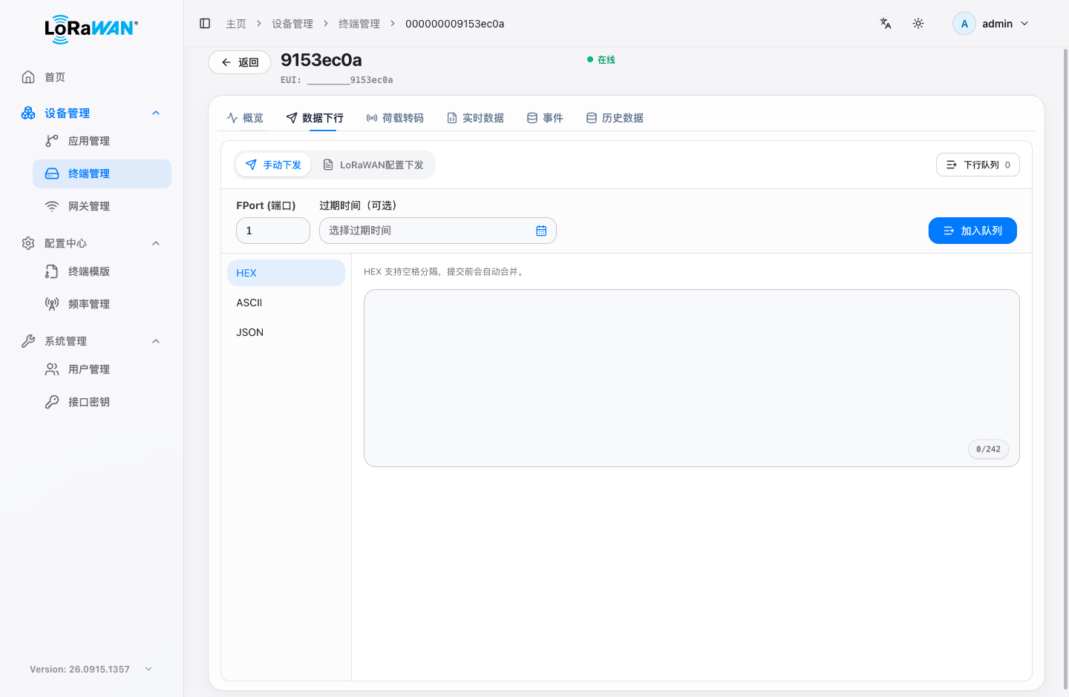Select the 手动下发 mode toggle

[273, 165]
